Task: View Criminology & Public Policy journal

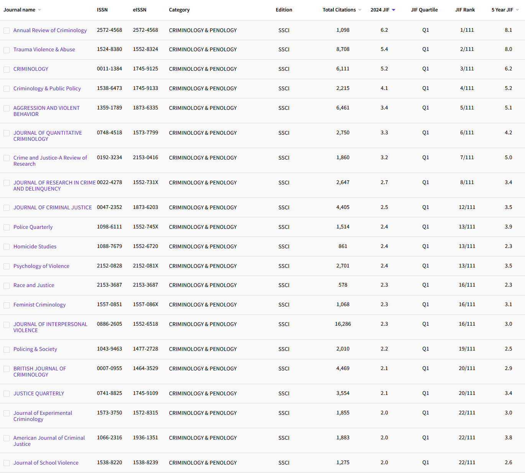Action: 47,88
